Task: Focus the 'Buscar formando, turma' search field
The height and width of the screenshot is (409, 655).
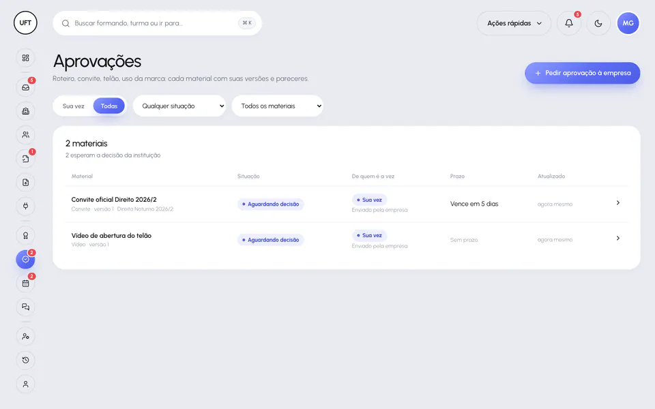Action: pos(158,23)
